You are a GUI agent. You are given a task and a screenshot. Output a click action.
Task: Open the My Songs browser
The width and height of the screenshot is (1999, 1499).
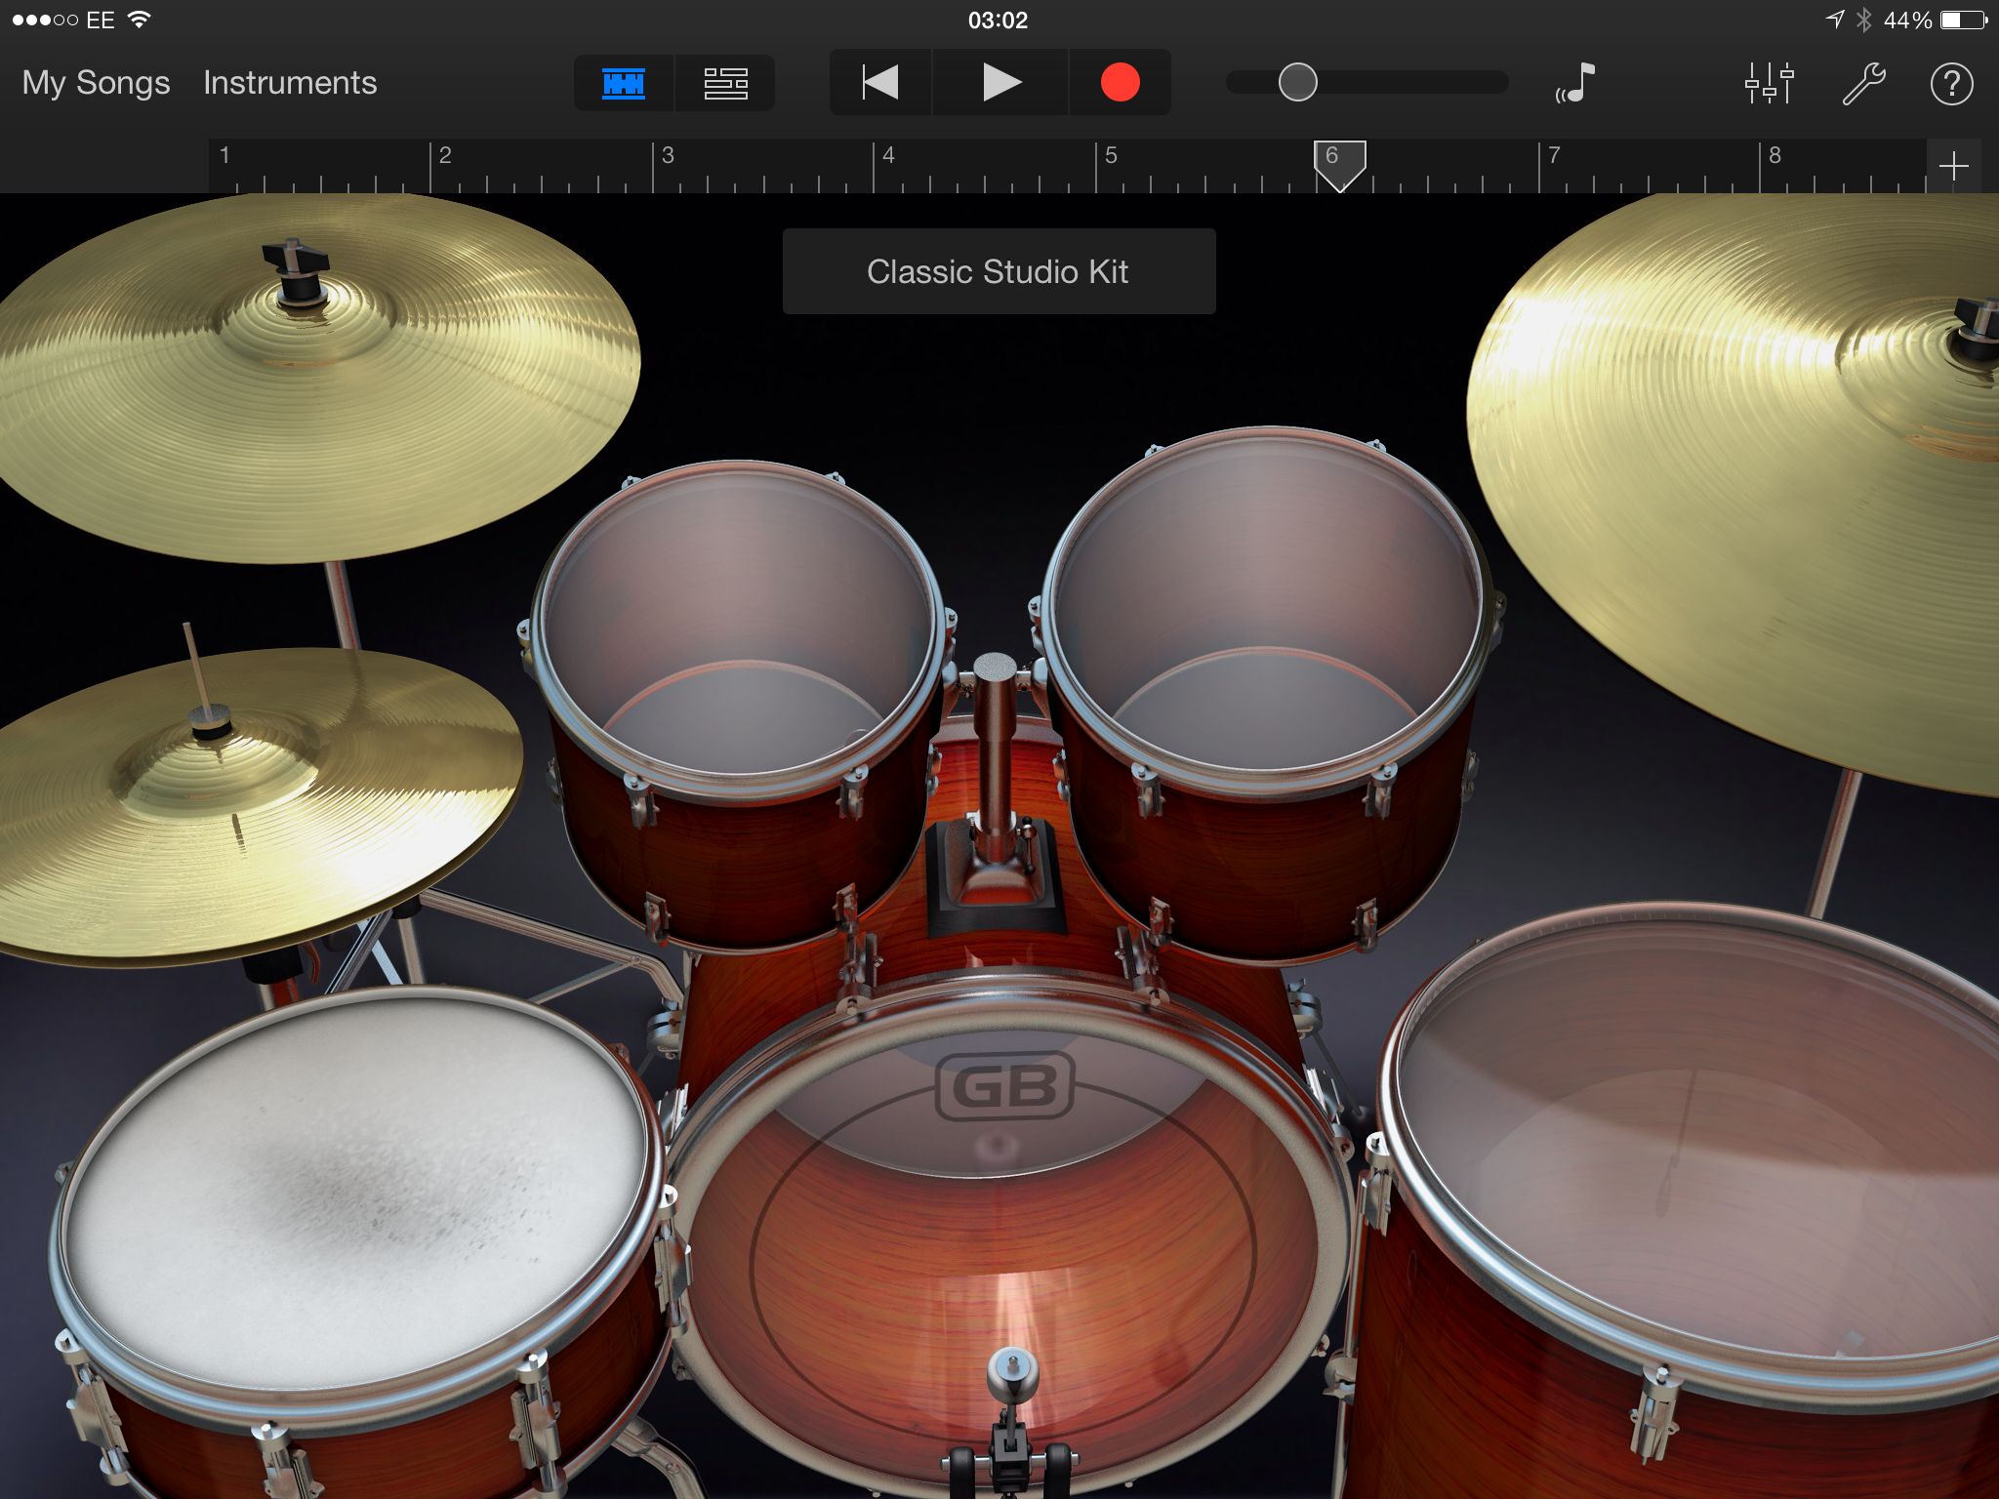pyautogui.click(x=96, y=83)
